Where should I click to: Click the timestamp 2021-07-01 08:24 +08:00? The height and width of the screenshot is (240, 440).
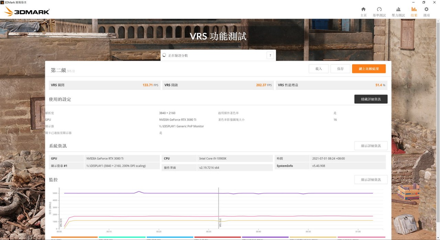tap(348, 158)
